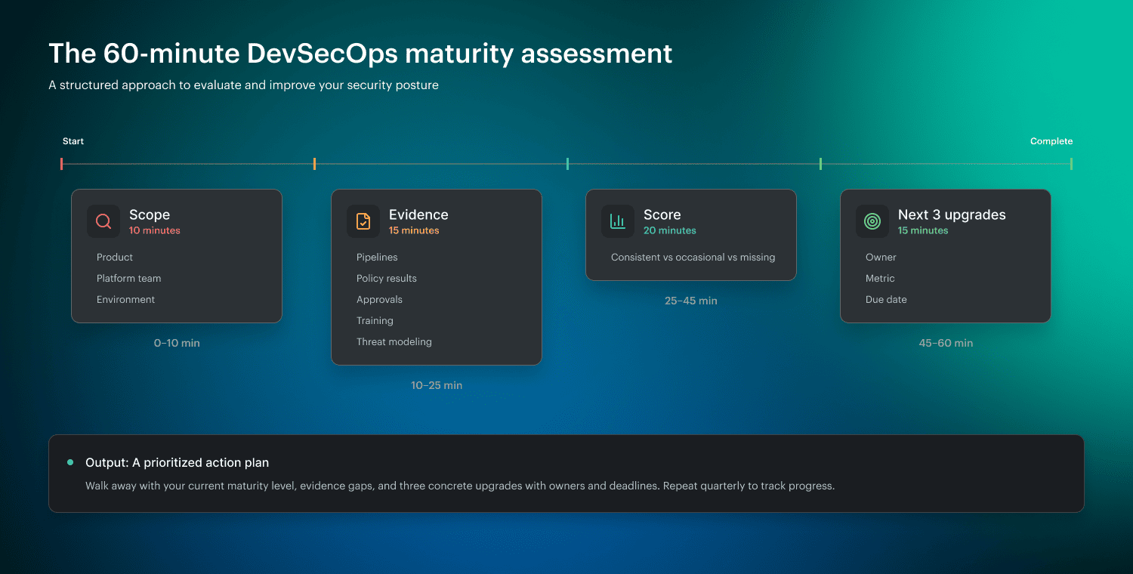Click the red Start marker on the timeline
The height and width of the screenshot is (574, 1133).
(62, 163)
